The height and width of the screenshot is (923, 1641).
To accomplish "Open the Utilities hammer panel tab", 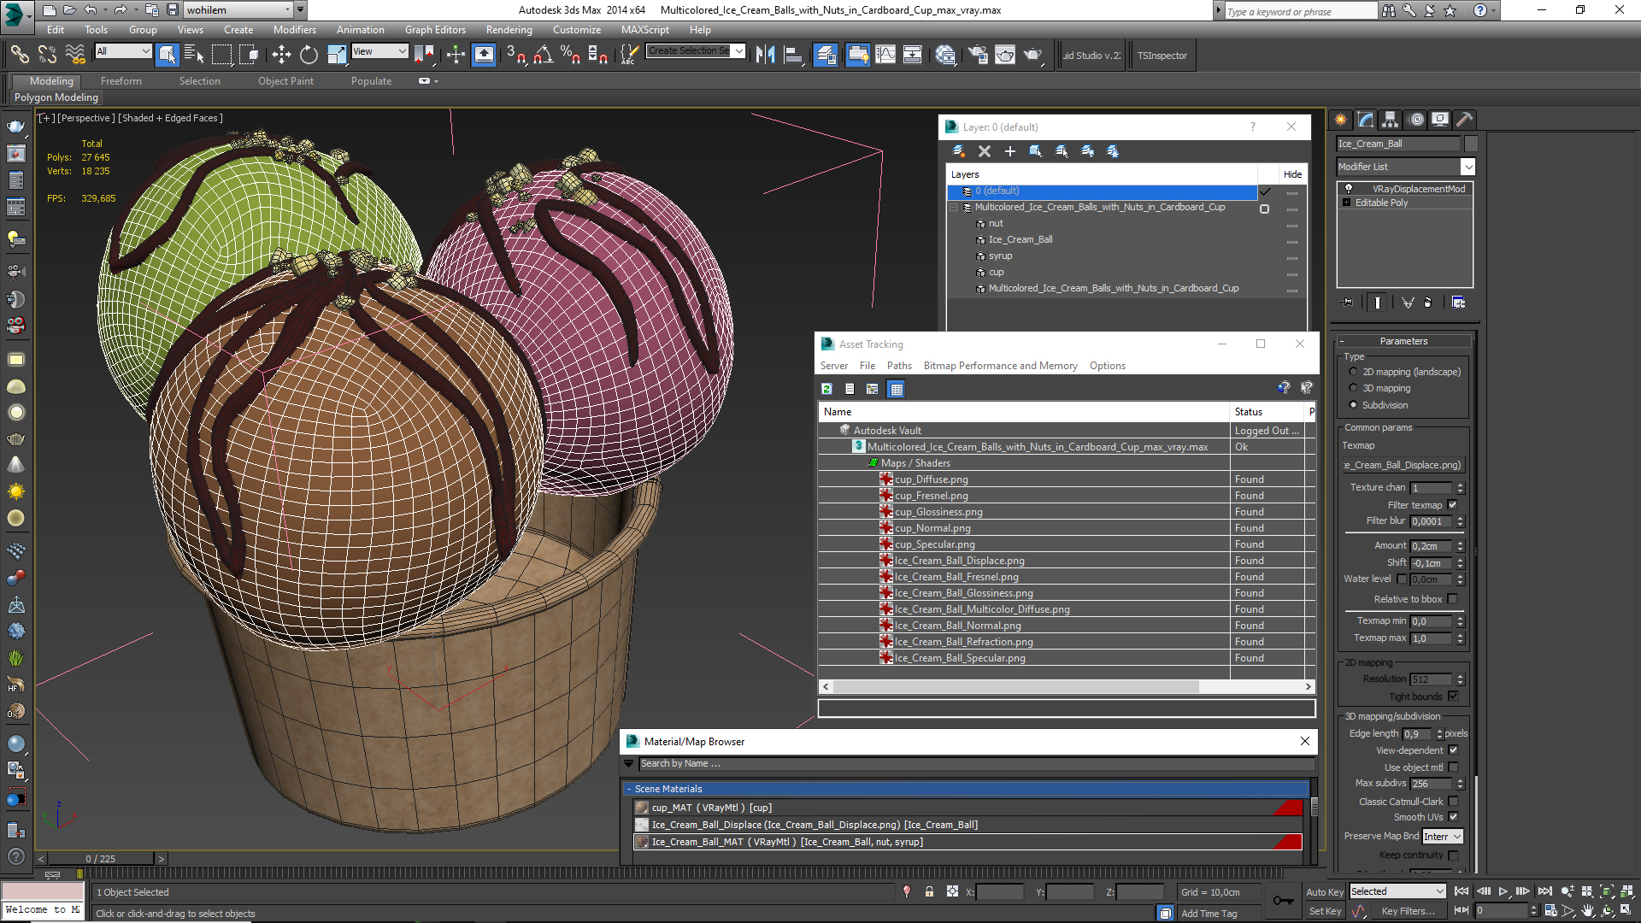I will coord(1465,120).
